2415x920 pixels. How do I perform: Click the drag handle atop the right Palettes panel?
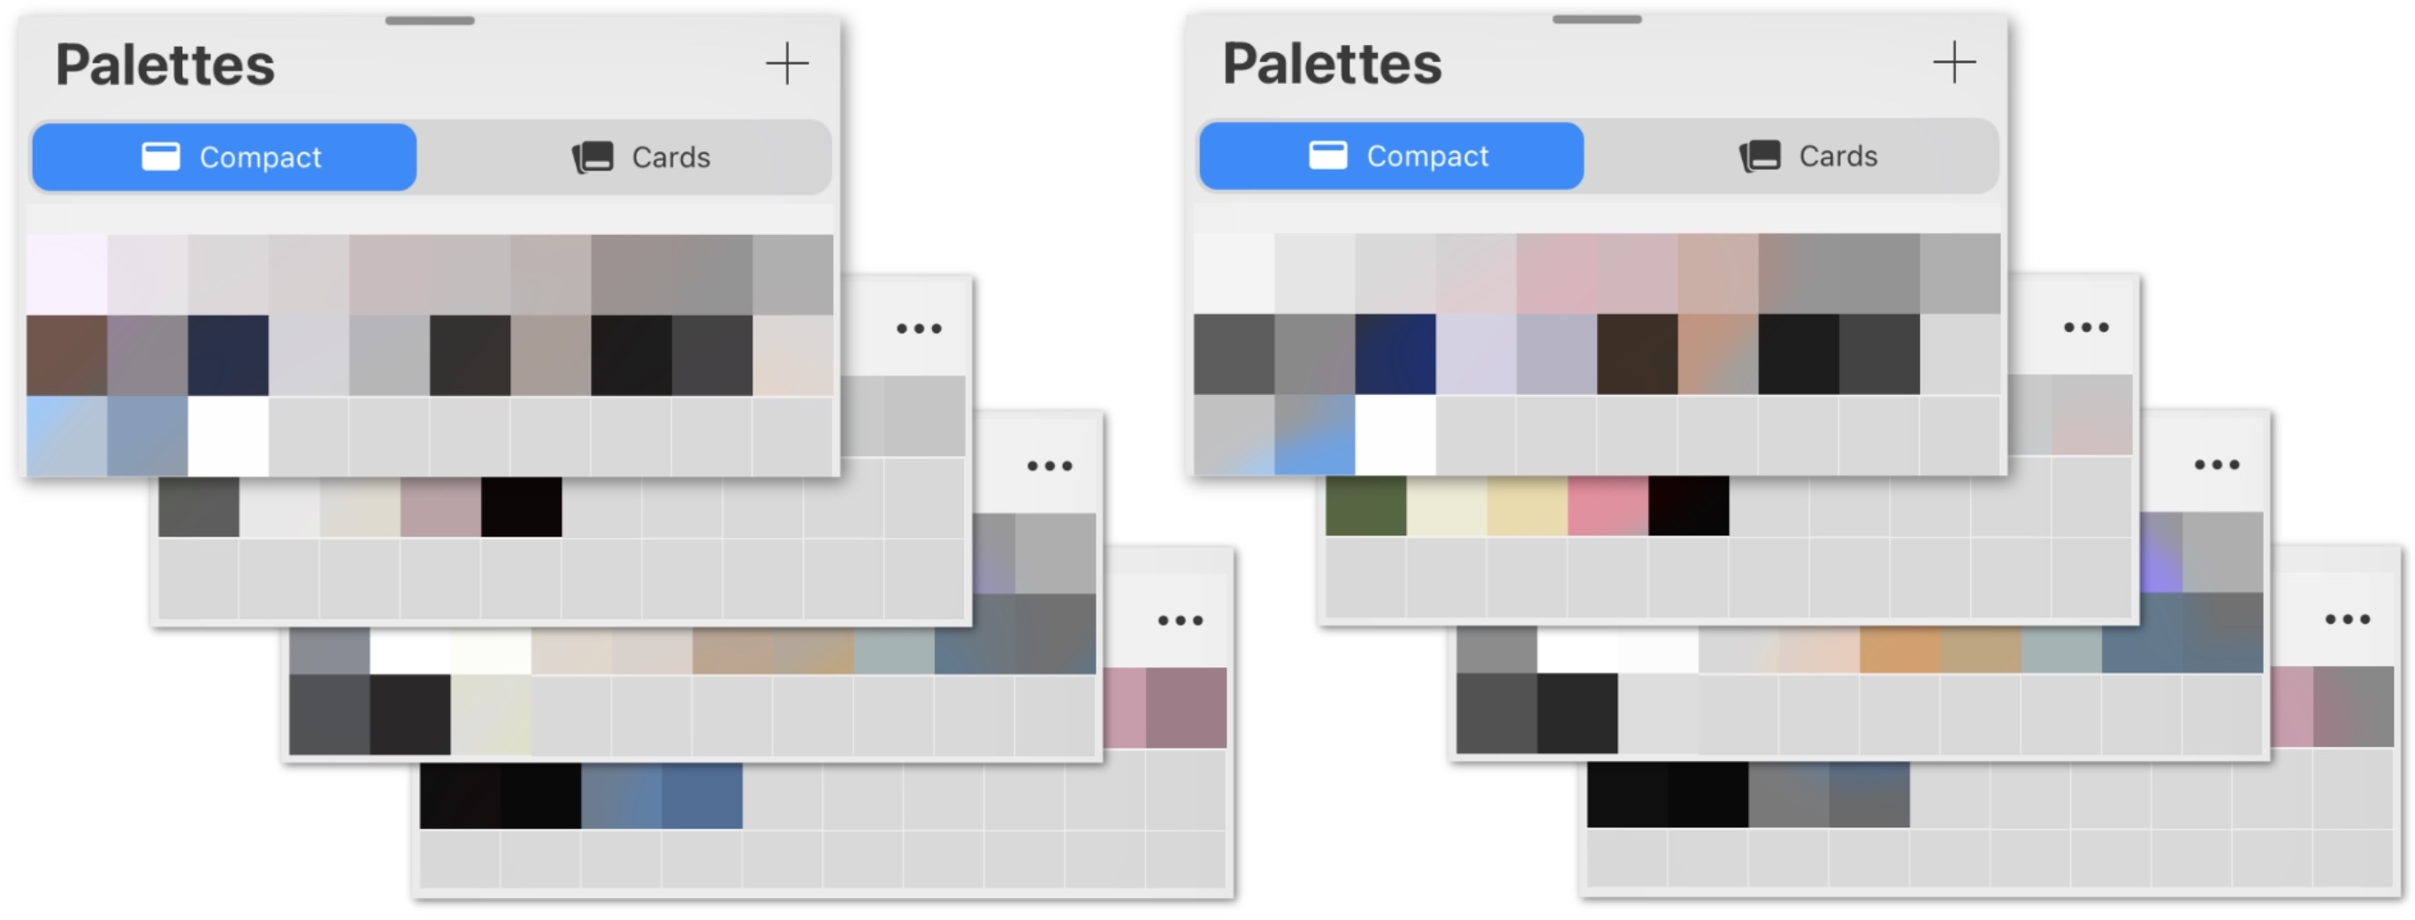(1596, 19)
